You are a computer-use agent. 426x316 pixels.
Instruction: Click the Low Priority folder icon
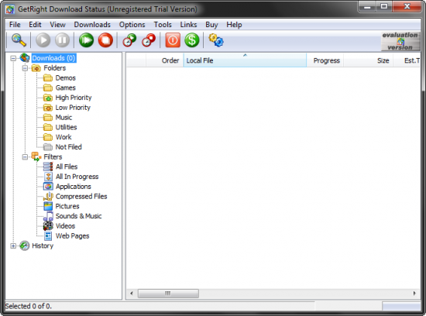tap(48, 108)
